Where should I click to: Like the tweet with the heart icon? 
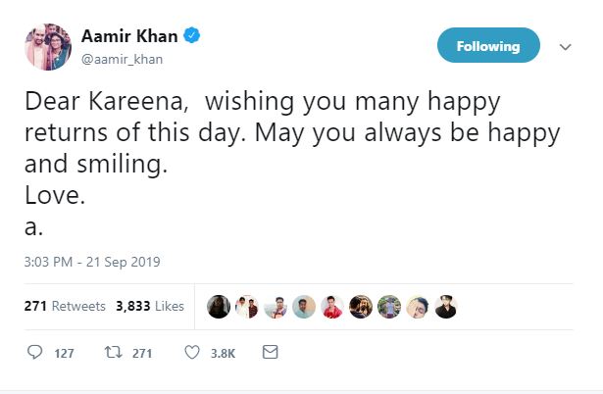coord(193,352)
